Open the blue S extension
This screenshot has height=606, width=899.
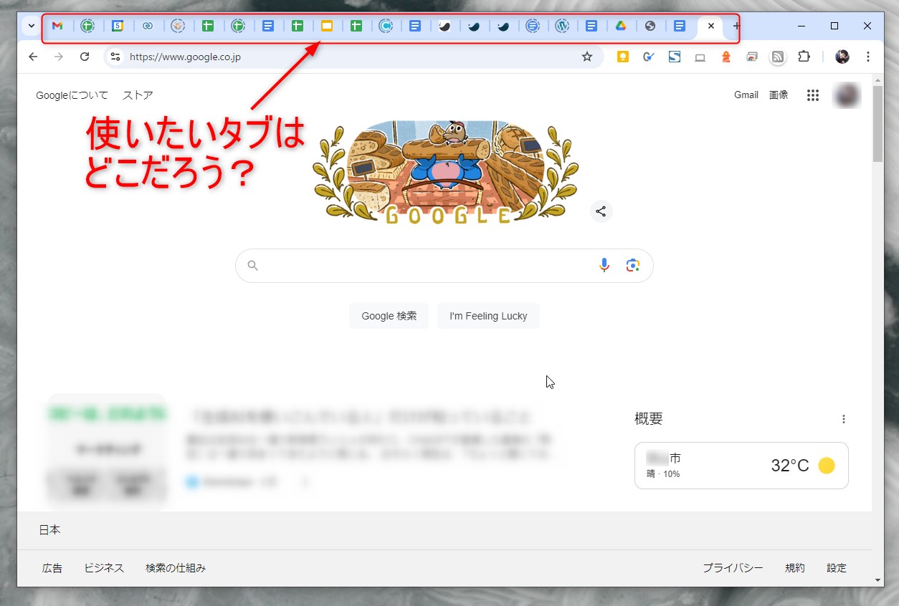675,57
